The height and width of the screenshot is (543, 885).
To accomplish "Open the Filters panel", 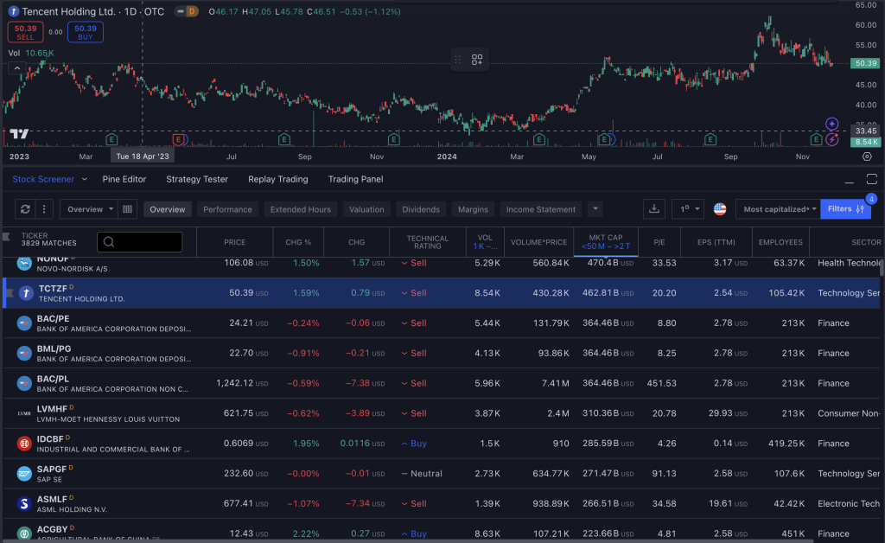I will 845,209.
